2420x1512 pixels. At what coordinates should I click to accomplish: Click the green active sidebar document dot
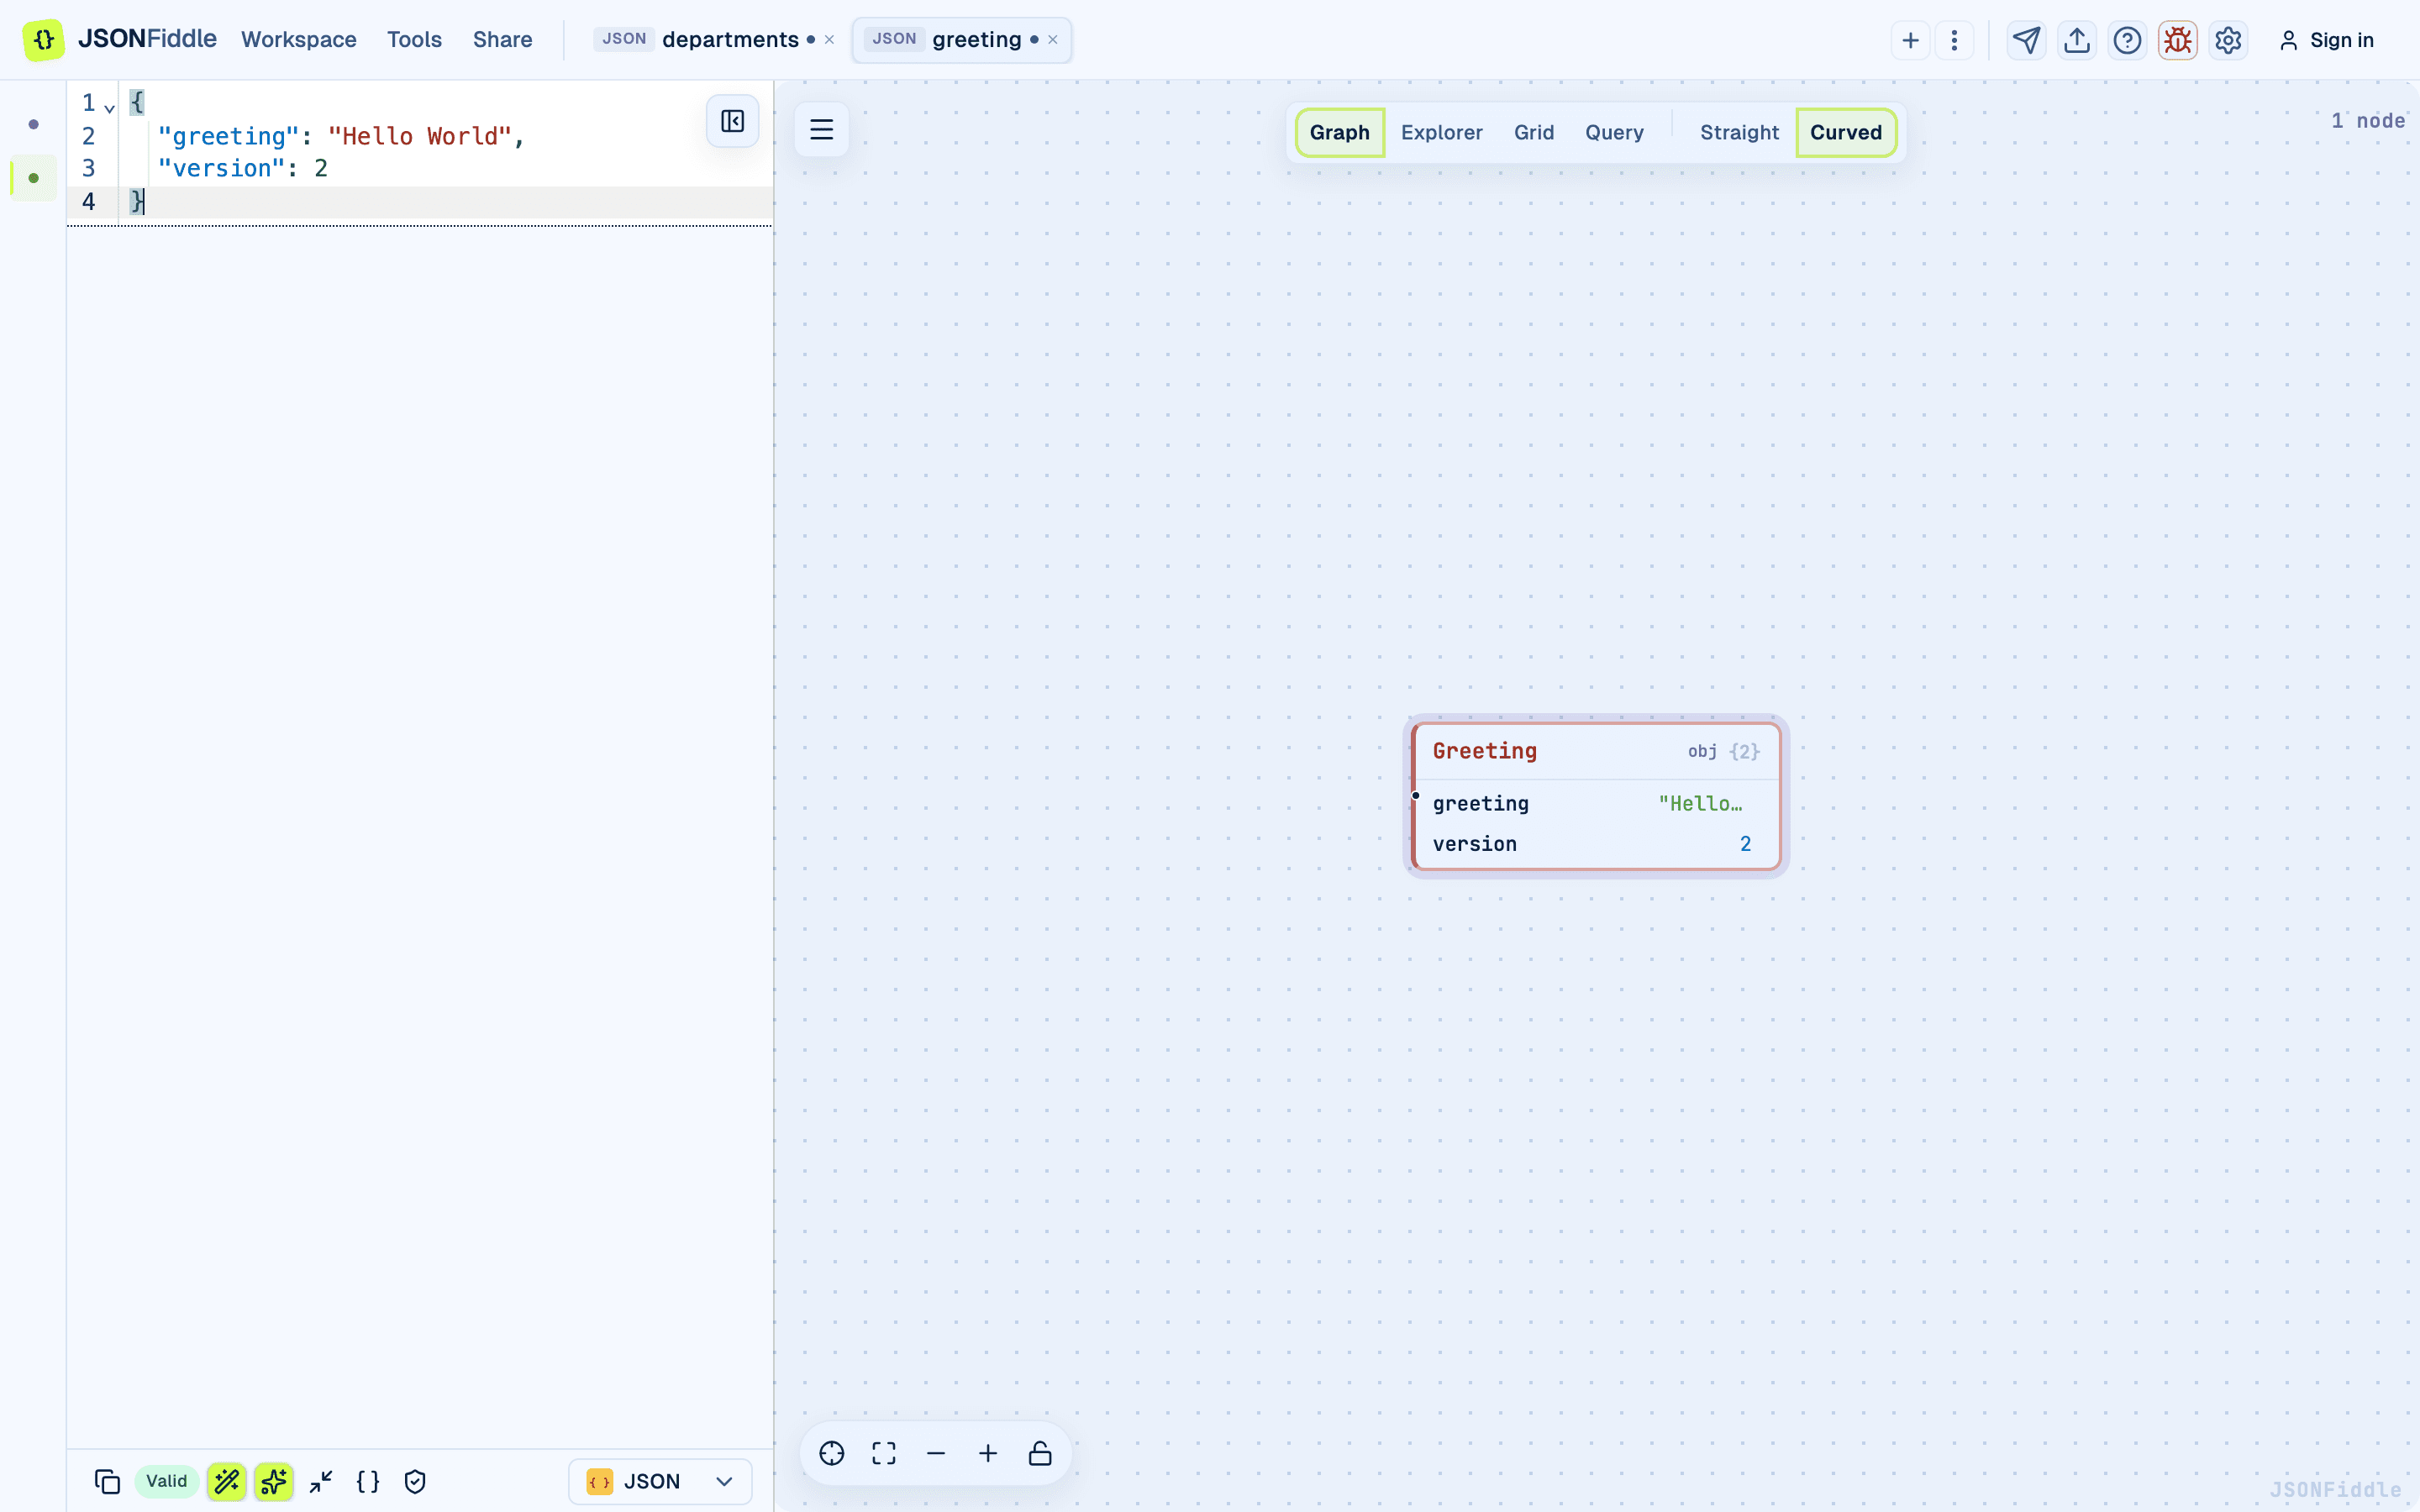(x=34, y=178)
